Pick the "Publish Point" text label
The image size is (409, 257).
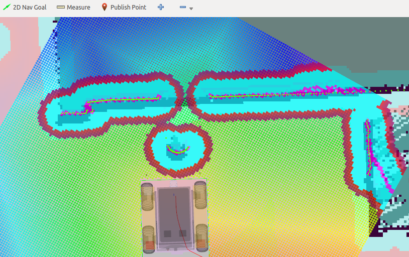(128, 8)
